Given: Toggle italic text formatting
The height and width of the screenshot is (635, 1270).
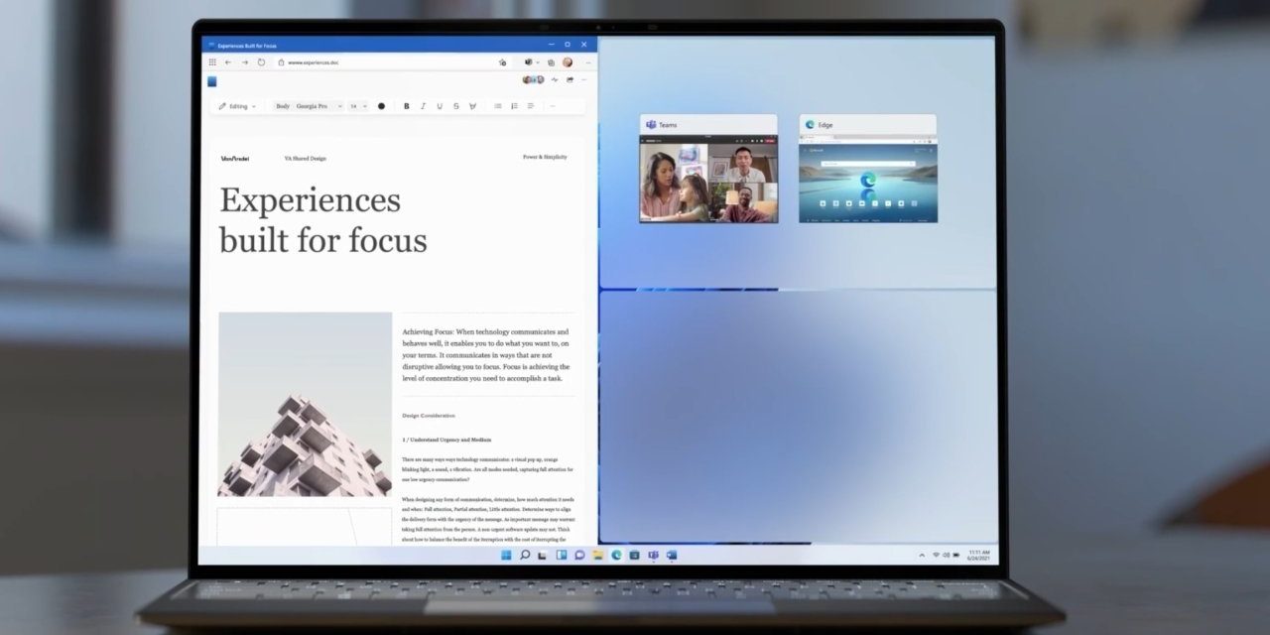Looking at the screenshot, I should pos(423,106).
